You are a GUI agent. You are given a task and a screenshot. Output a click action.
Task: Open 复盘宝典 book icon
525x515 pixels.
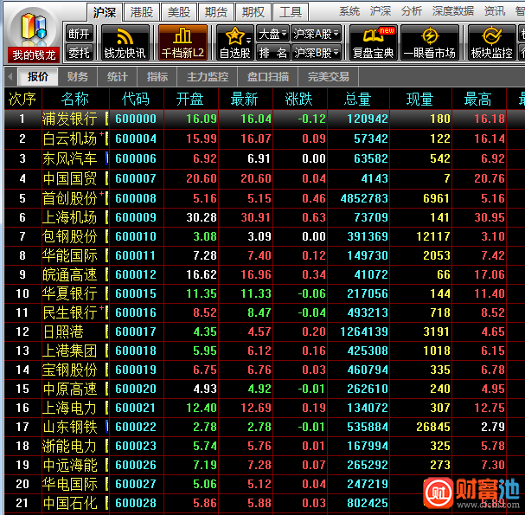[x=374, y=42]
